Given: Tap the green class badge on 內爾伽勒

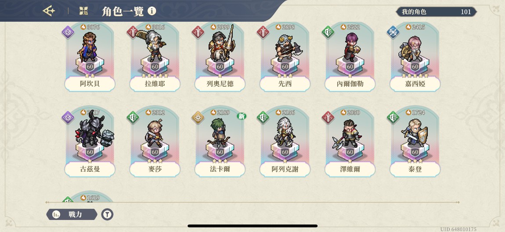Looking at the screenshot, I should (x=328, y=32).
